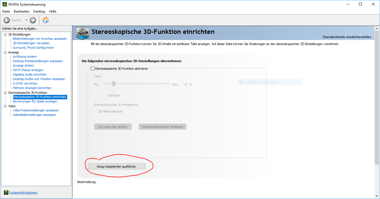Viewport: 380px width, 199px height.
Task: Click the Standard slider marker label
Action: pos(114,95)
